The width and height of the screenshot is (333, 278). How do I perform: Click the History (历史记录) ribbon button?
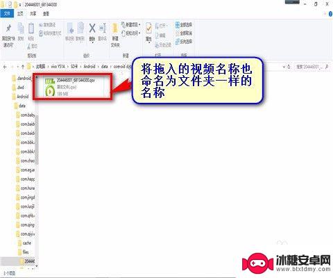coord(163,44)
